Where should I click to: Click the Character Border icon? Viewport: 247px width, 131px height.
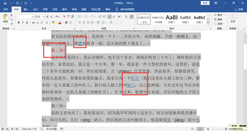[73, 17]
